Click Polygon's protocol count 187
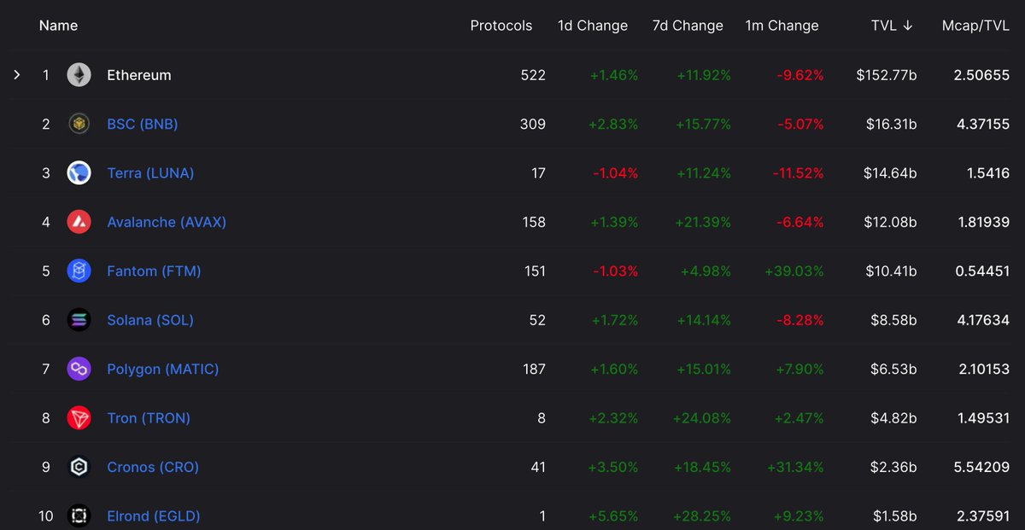Image resolution: width=1025 pixels, height=530 pixels. (534, 369)
